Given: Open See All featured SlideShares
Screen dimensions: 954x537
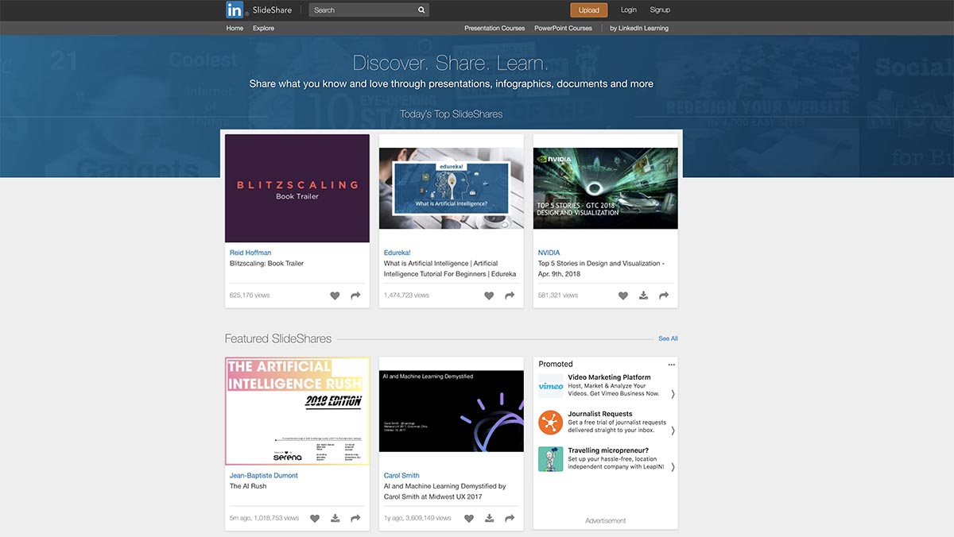Looking at the screenshot, I should (668, 338).
